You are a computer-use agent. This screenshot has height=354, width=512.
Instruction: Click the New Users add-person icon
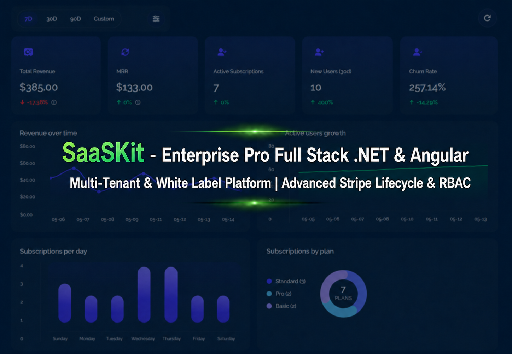point(319,52)
